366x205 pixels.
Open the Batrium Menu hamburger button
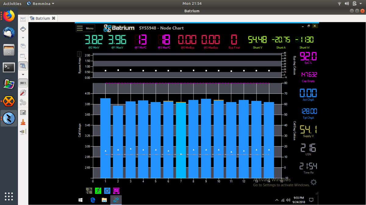pyautogui.click(x=85, y=28)
